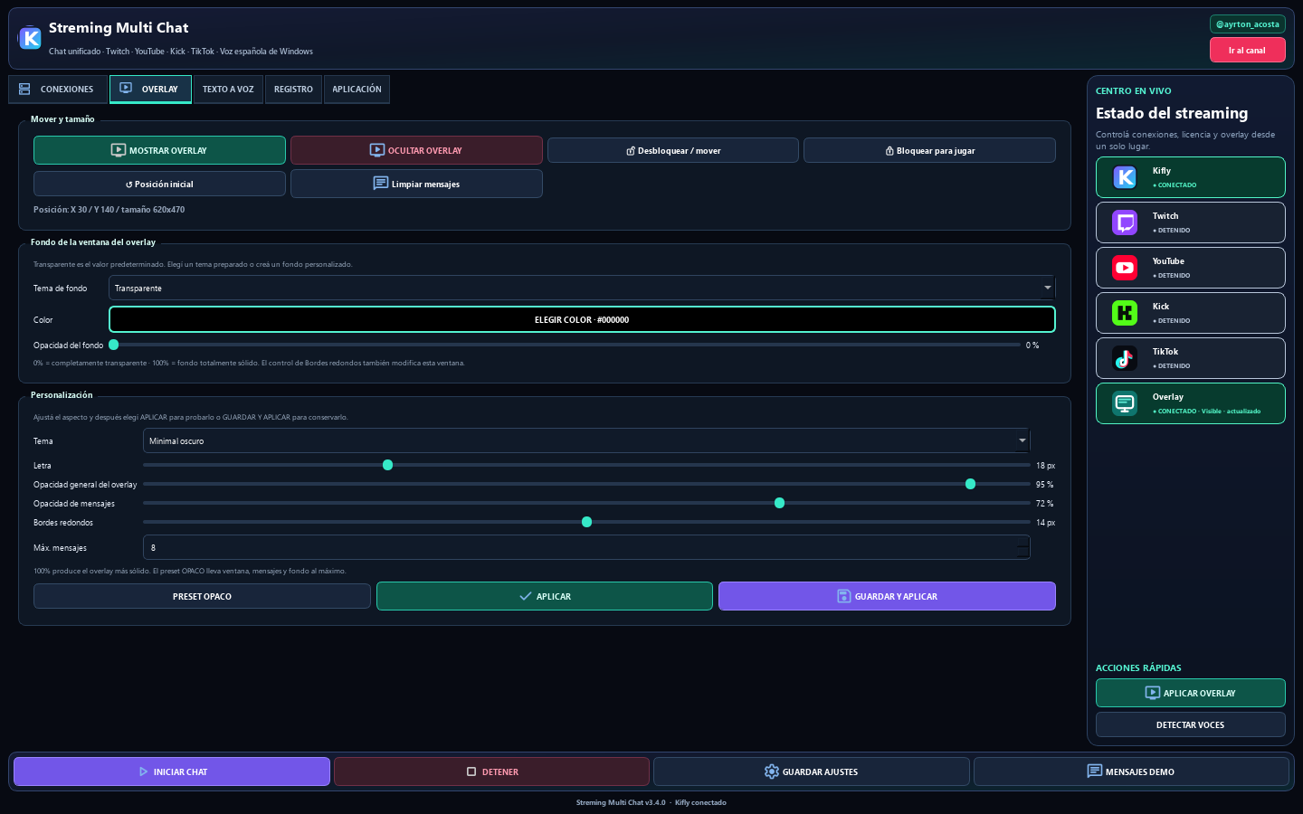Click Ir al canal button
This screenshot has height=814, width=1303.
[1247, 51]
